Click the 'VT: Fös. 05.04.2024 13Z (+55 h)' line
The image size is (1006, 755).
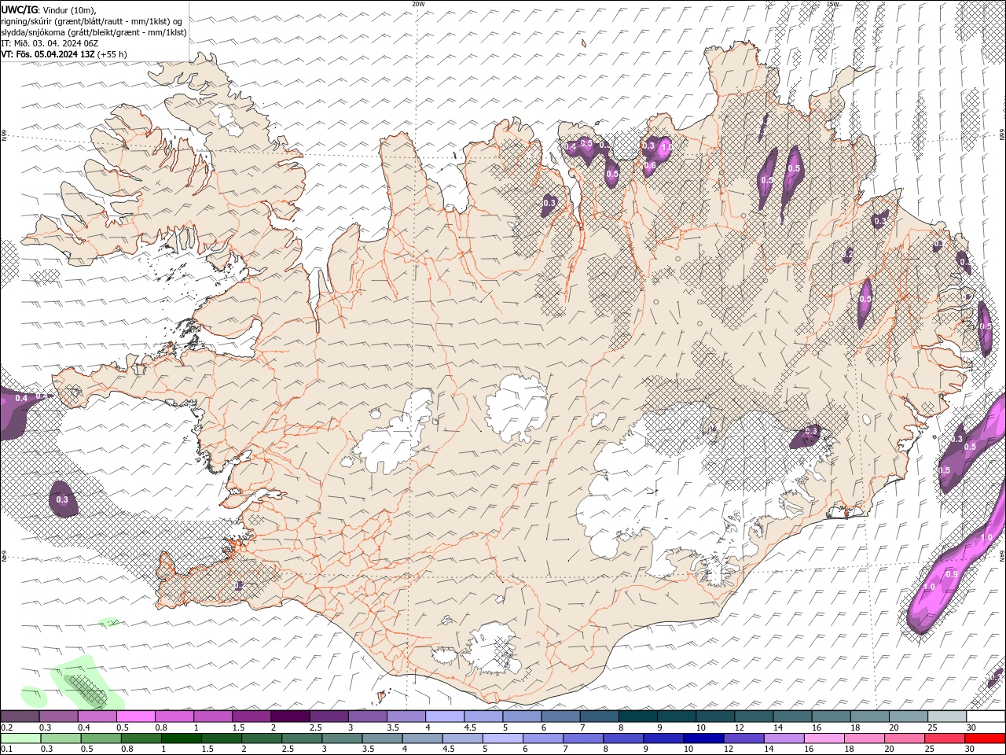coord(64,54)
